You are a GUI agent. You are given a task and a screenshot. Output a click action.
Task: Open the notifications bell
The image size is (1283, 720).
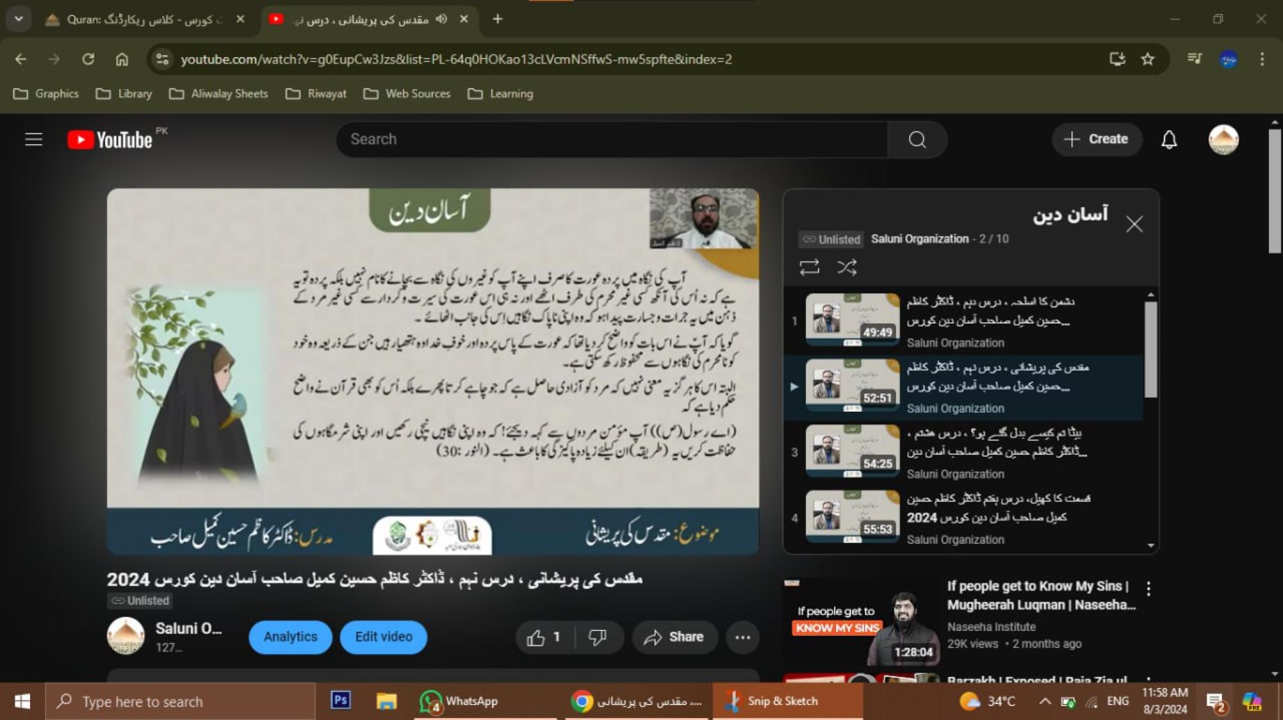[x=1169, y=139]
